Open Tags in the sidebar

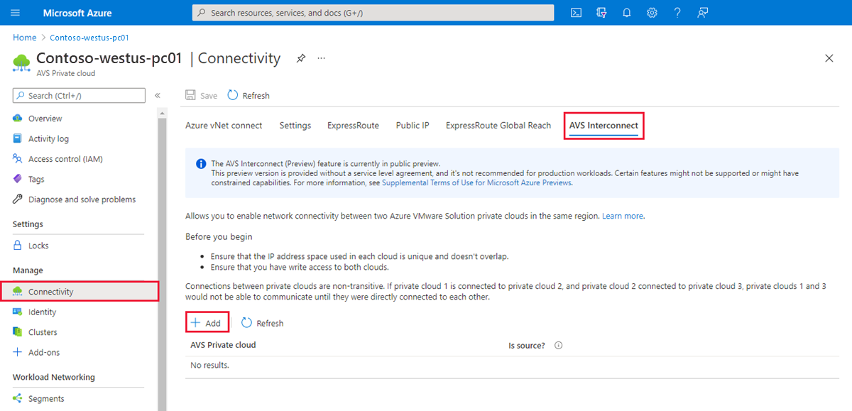(x=36, y=179)
